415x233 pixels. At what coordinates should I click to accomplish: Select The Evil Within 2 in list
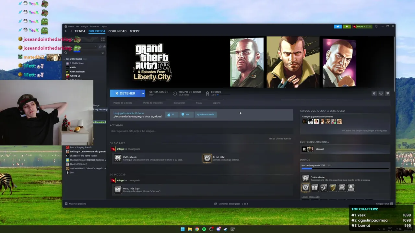coord(78,164)
